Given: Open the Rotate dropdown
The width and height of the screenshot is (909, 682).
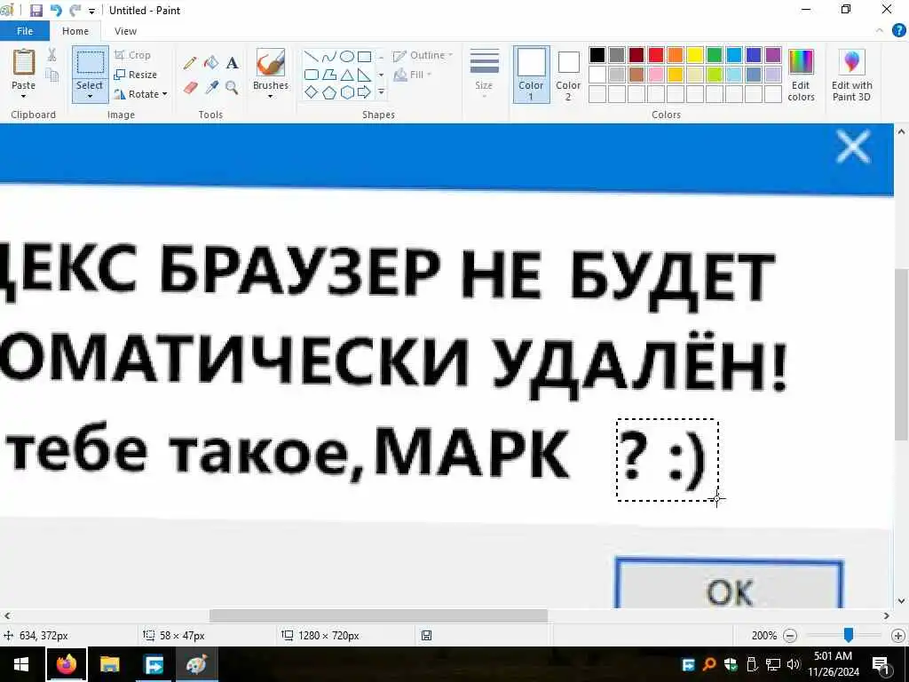Looking at the screenshot, I should pos(140,94).
